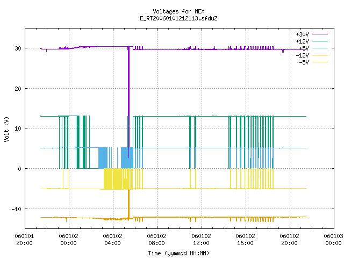Click y-axis tick value 10
This screenshot has width=344, height=258.
coord(18,128)
